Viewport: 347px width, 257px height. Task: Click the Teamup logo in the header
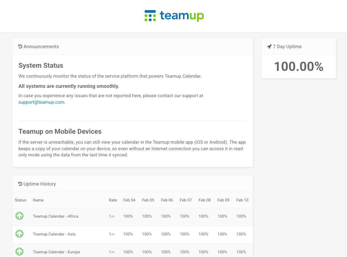[x=174, y=16]
